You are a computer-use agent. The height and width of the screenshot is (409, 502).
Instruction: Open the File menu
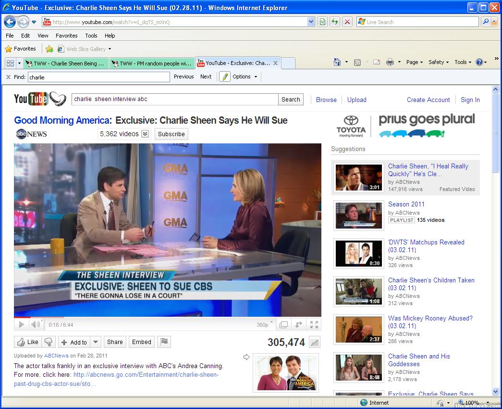(x=10, y=36)
